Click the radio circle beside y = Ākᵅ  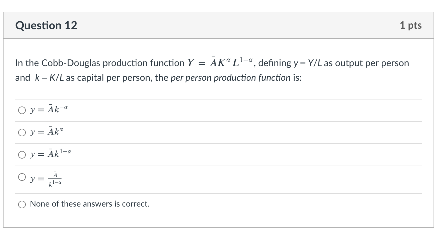[x=22, y=133]
